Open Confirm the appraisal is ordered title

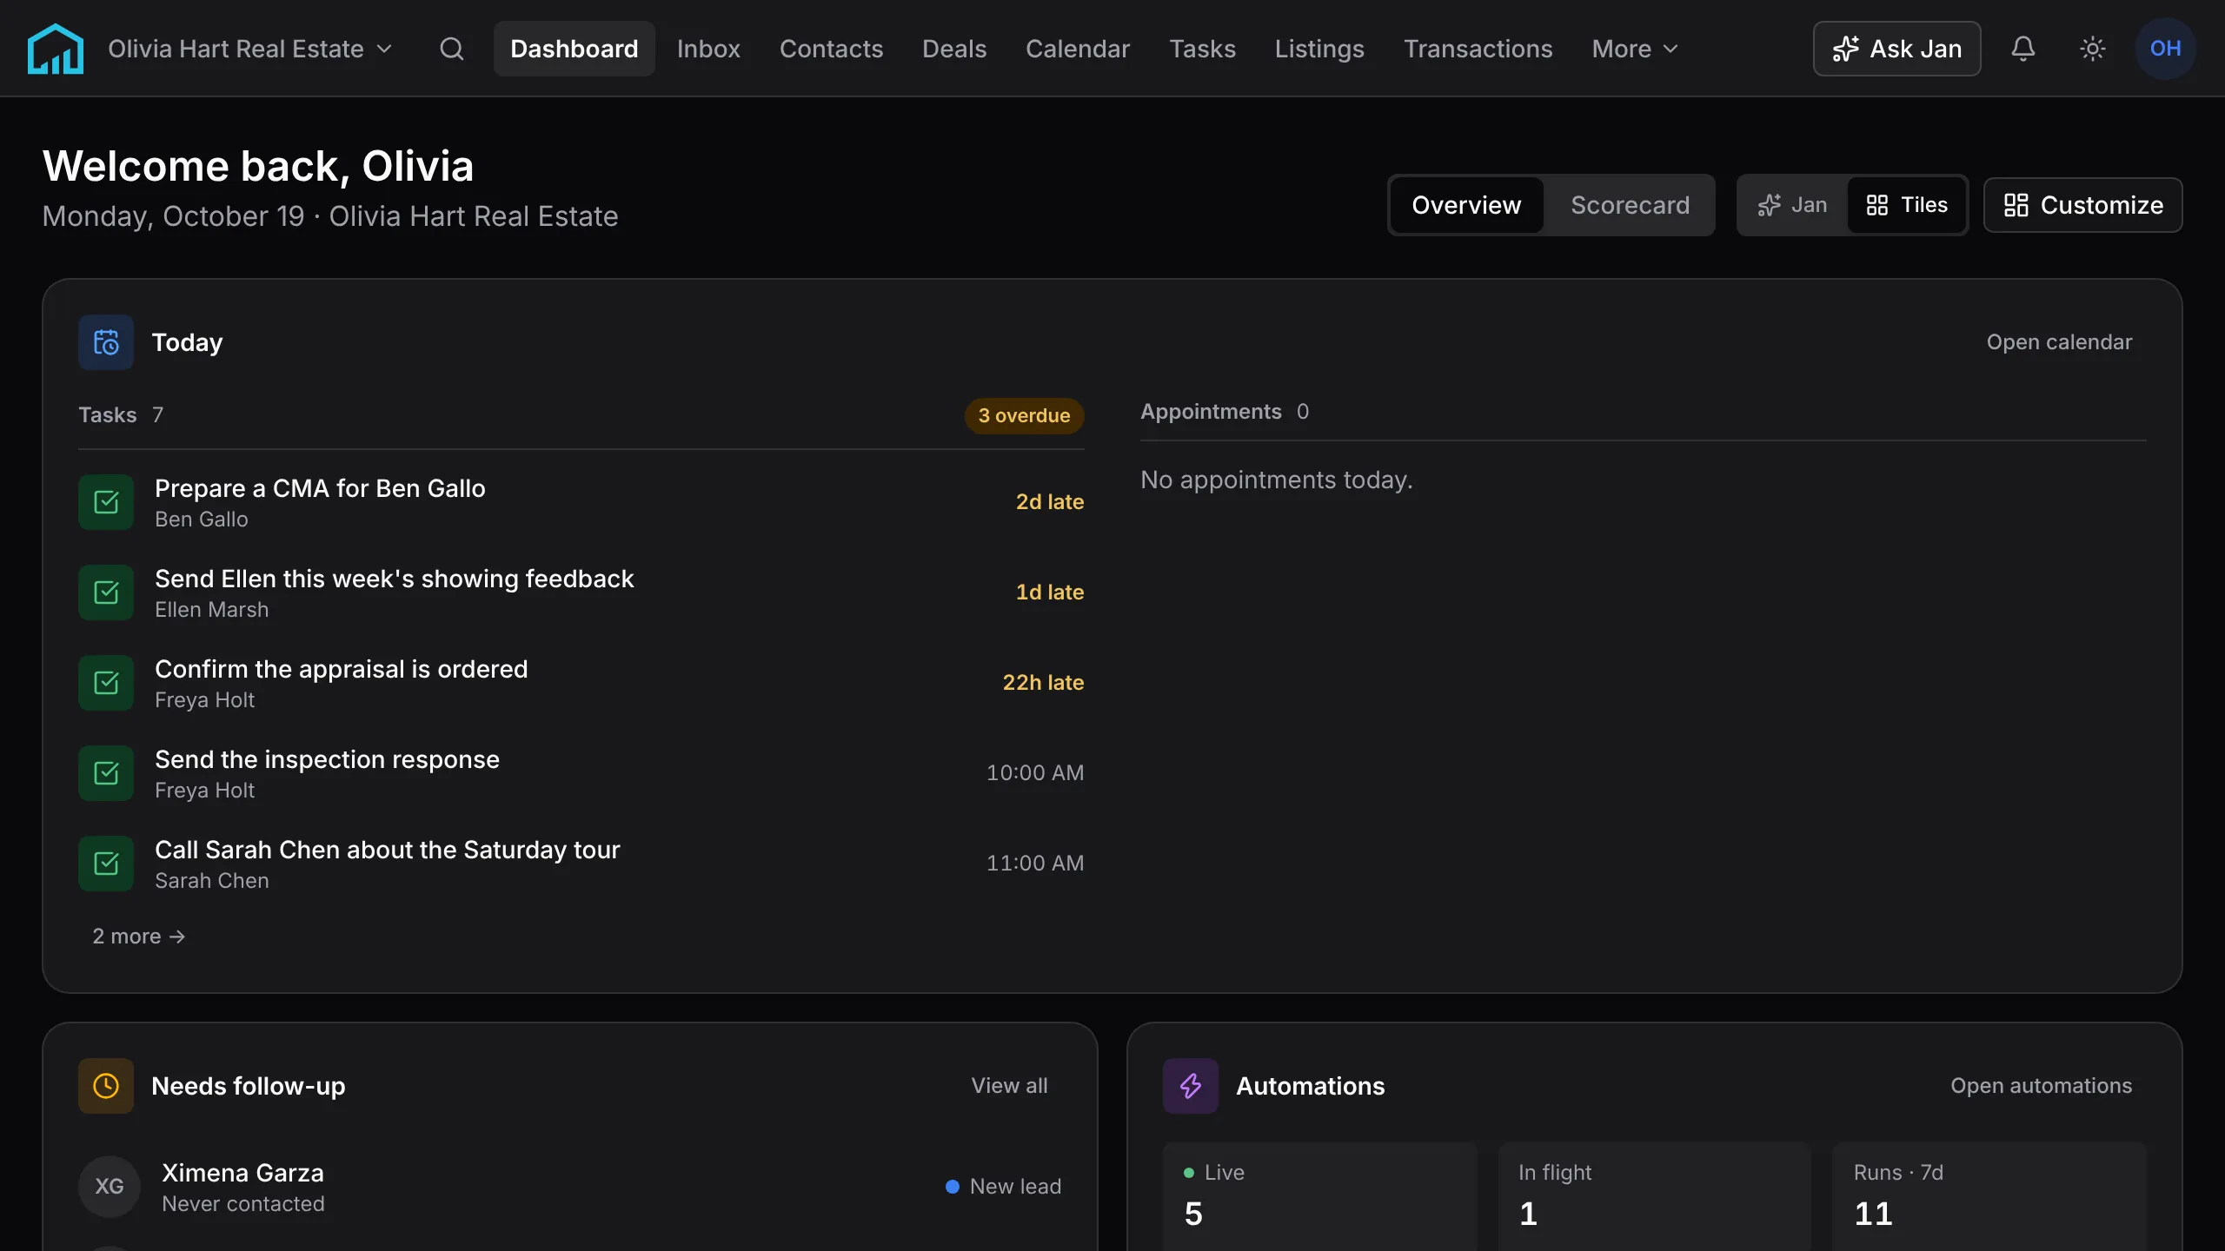[342, 669]
